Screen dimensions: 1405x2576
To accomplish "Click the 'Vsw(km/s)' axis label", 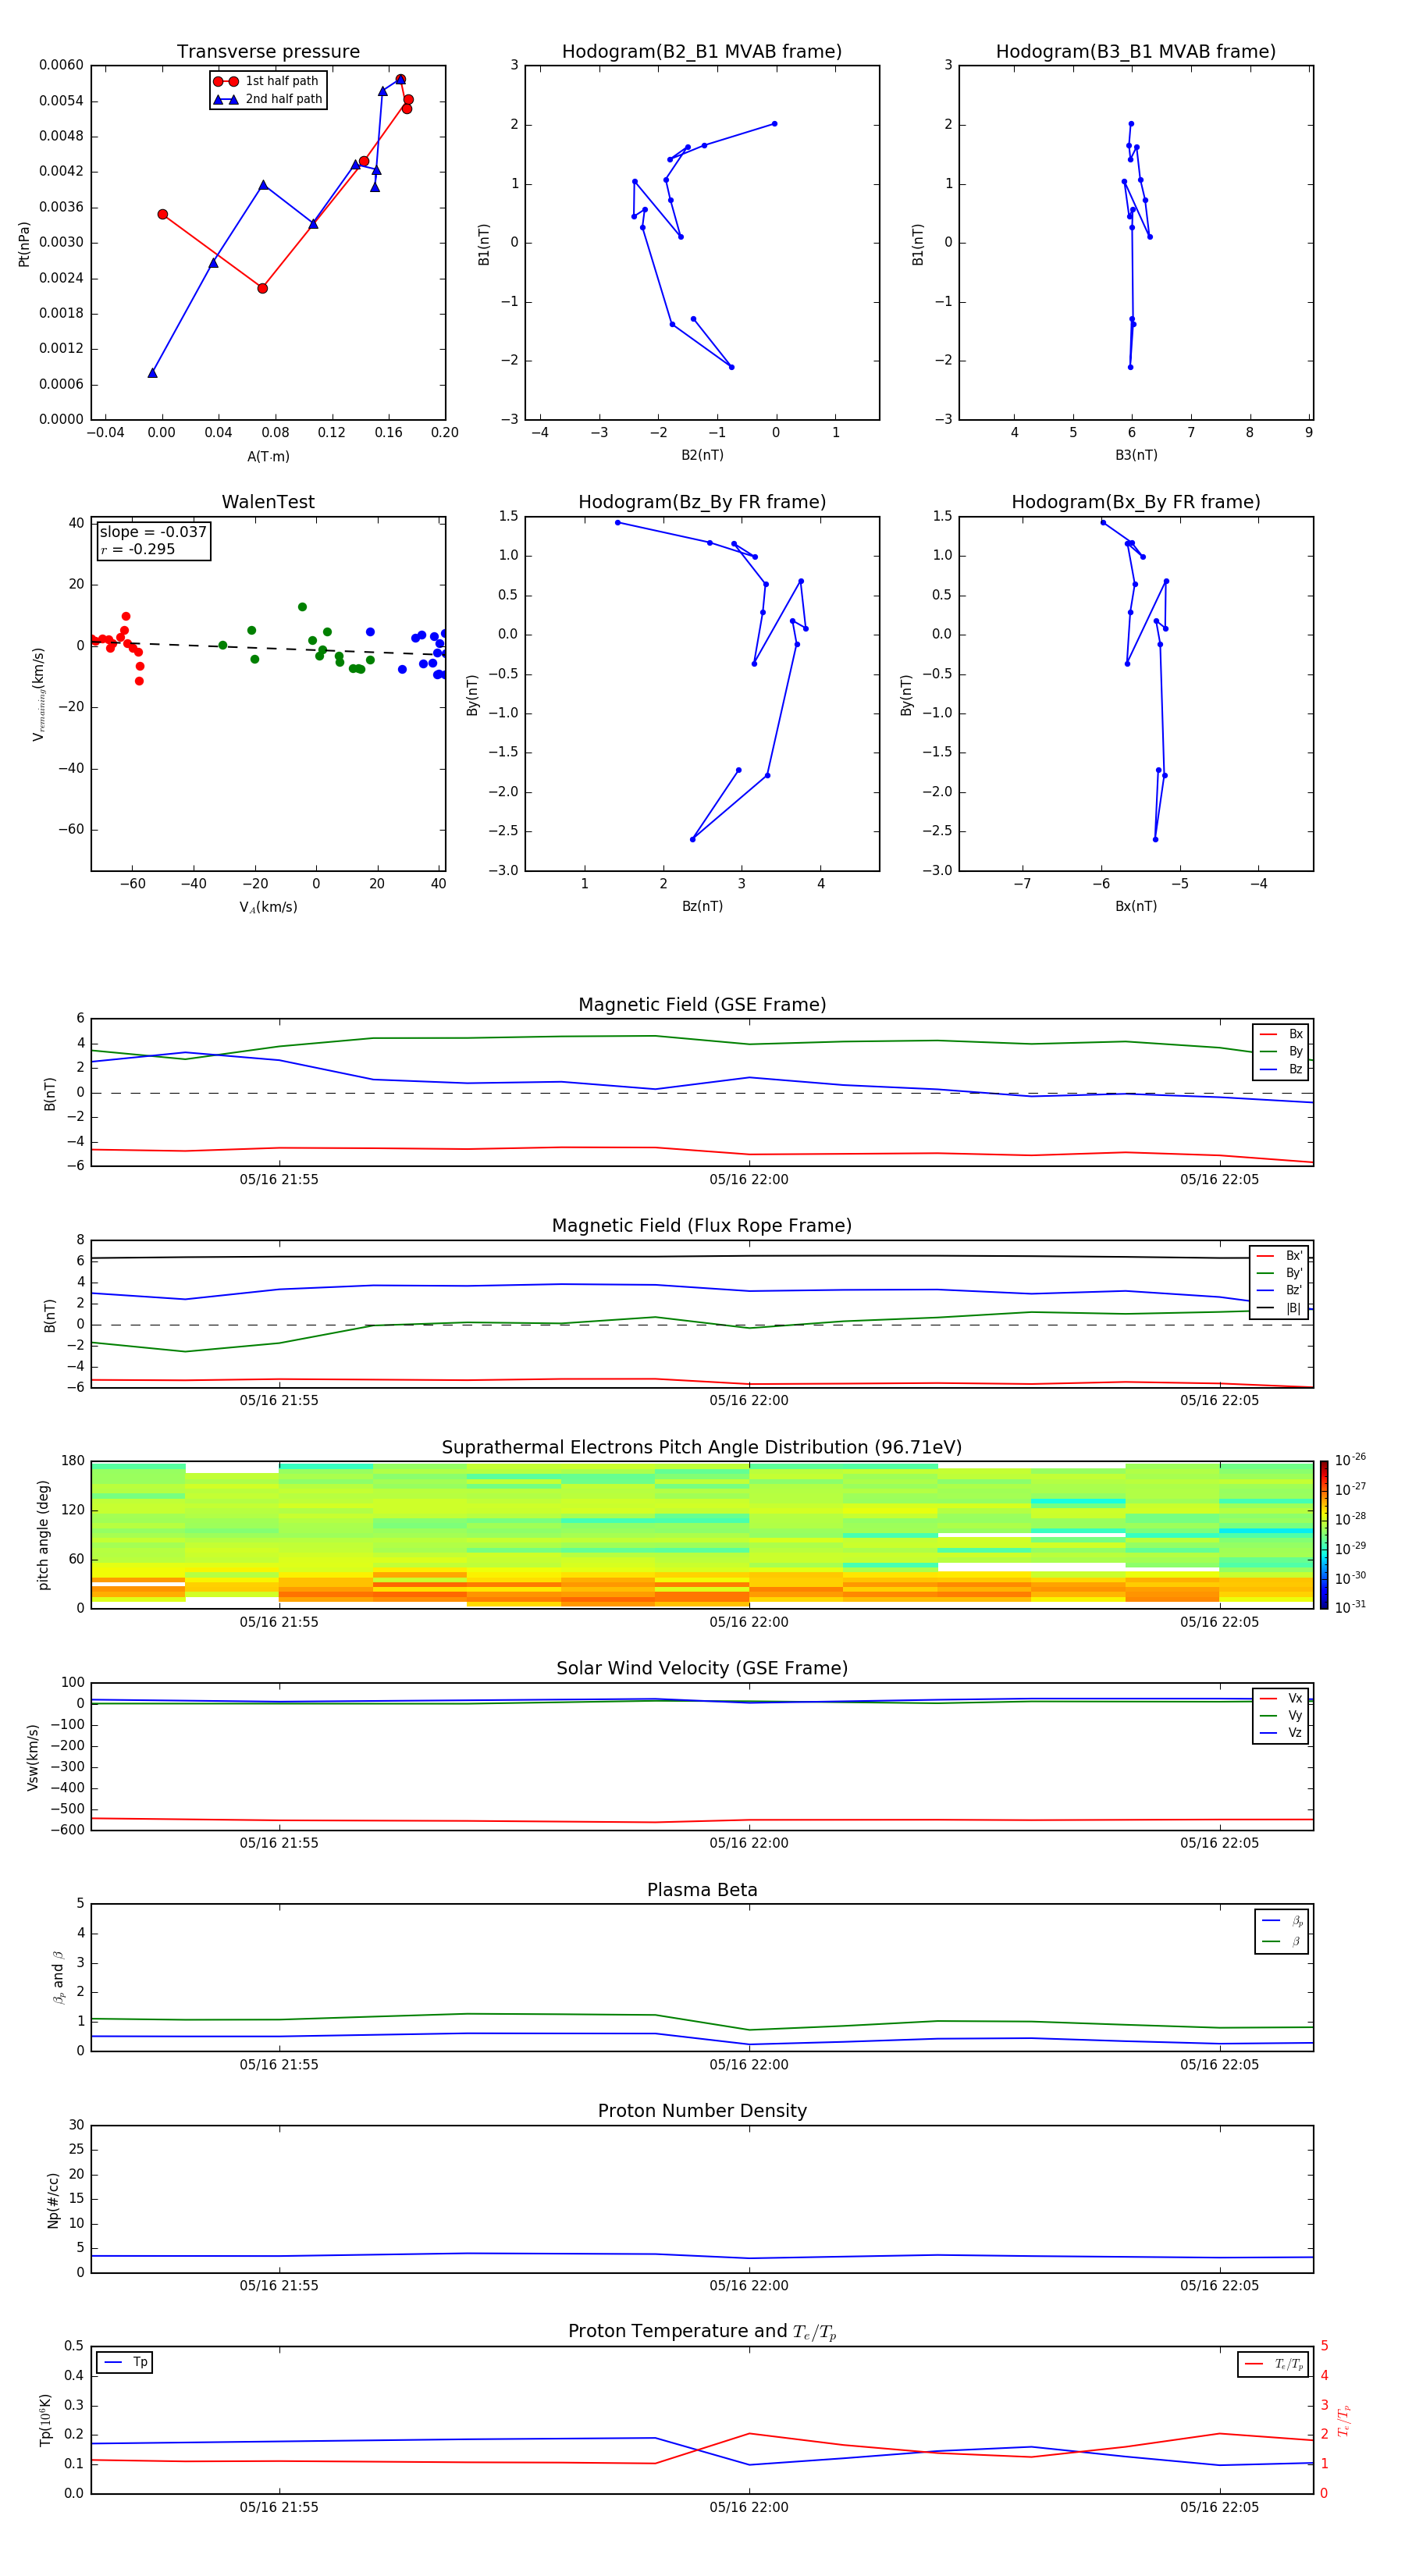I will (33, 1757).
